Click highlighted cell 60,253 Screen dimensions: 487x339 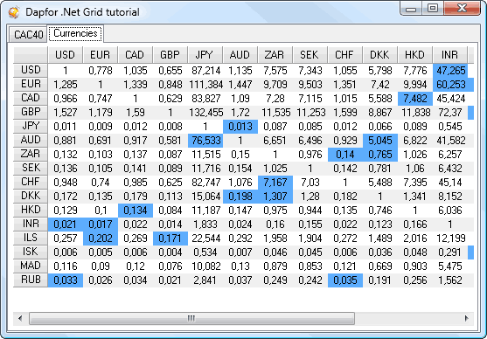point(450,85)
